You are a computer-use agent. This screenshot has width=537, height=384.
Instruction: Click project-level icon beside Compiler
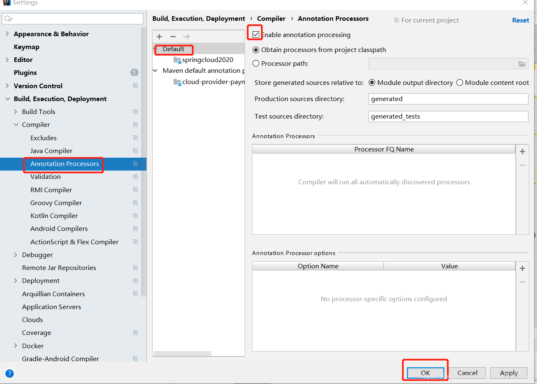pyautogui.click(x=135, y=124)
